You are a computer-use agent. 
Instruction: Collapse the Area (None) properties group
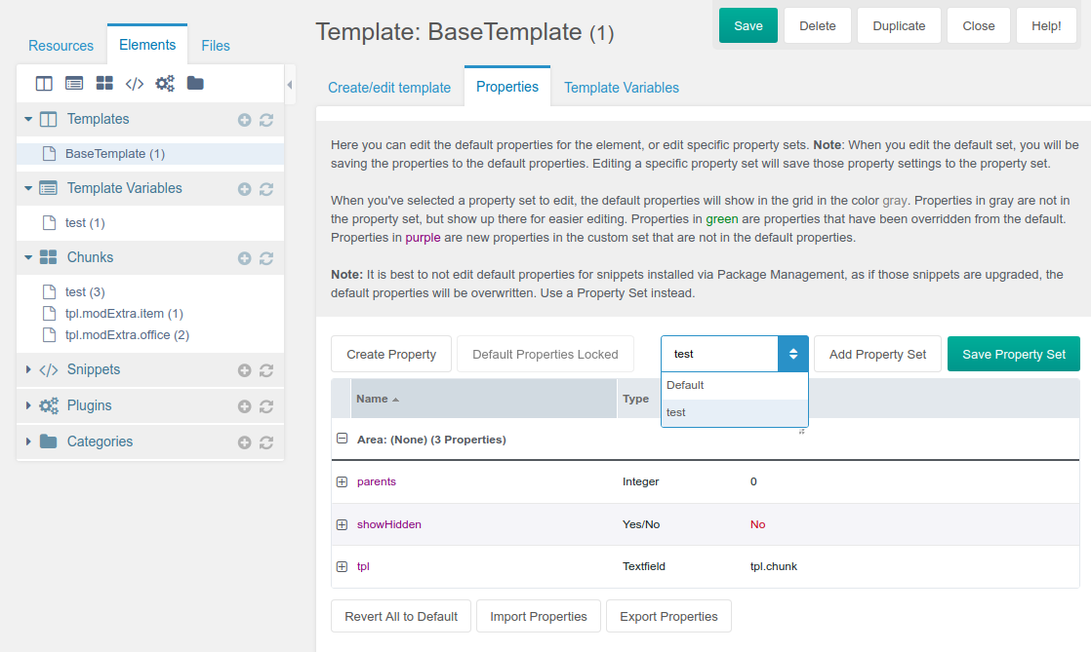[342, 439]
